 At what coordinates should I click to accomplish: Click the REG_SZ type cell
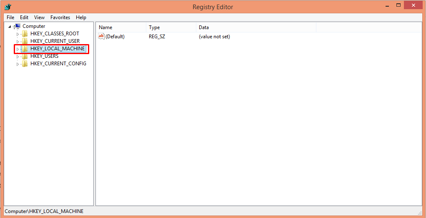pos(157,36)
